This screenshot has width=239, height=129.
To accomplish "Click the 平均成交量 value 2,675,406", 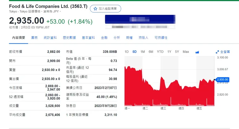I will pos(53,115).
